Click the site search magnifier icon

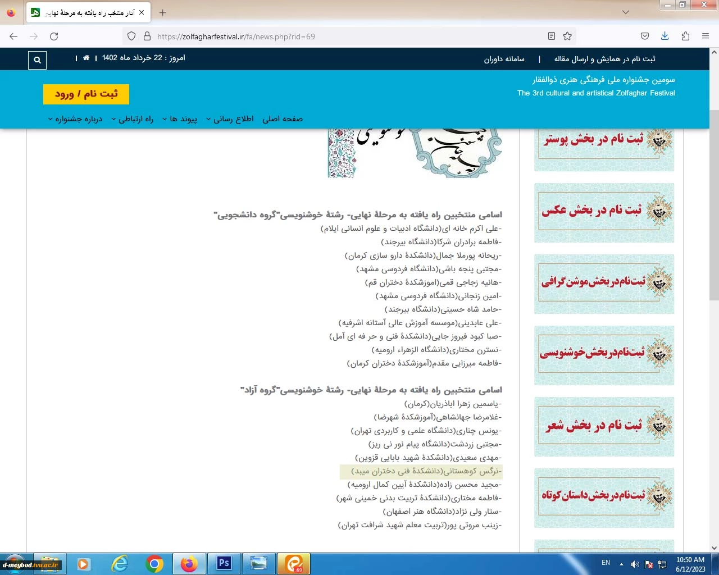click(x=37, y=60)
